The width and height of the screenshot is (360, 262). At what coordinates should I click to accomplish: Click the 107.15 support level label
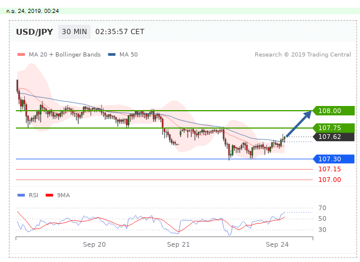(329, 169)
